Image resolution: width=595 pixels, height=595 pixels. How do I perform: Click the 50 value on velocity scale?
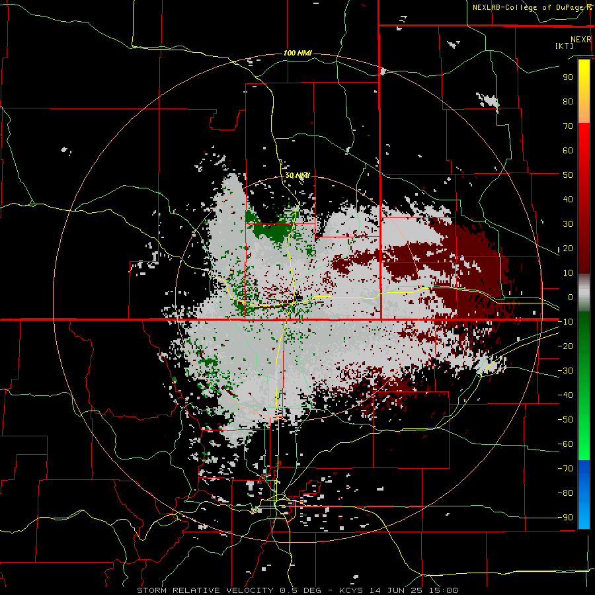pyautogui.click(x=568, y=175)
